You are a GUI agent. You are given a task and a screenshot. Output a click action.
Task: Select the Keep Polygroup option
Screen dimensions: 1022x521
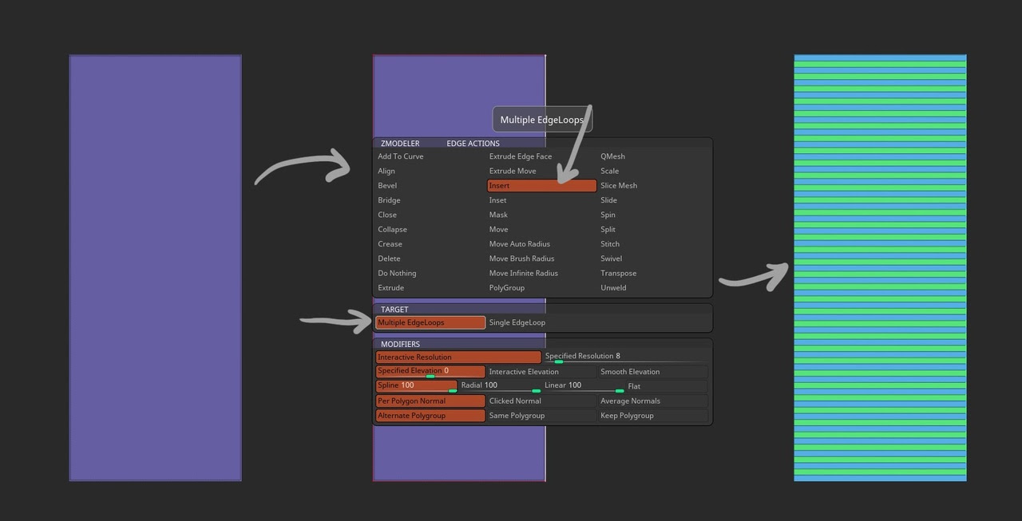(653, 416)
